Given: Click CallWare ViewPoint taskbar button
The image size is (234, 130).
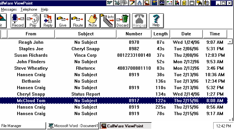Looking at the screenshot, I should [x=126, y=126].
